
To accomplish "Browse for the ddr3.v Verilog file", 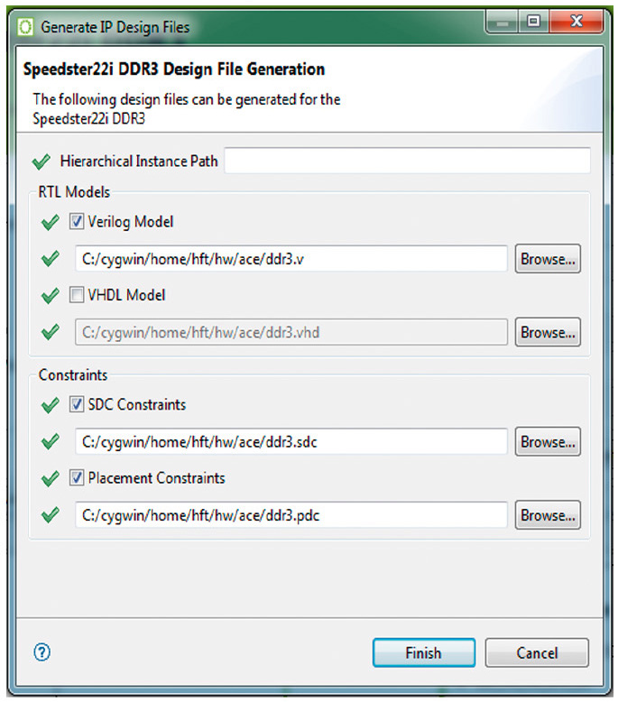I will tap(548, 259).
